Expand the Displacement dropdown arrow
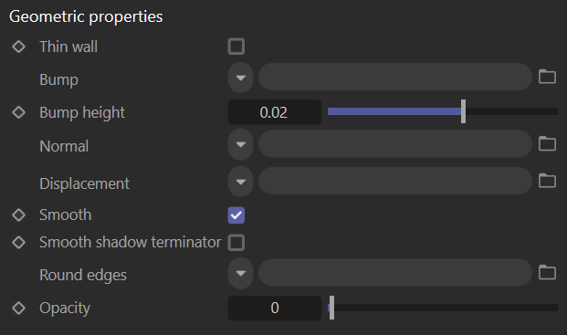Screen dimensions: 567x335 pyautogui.click(x=241, y=182)
